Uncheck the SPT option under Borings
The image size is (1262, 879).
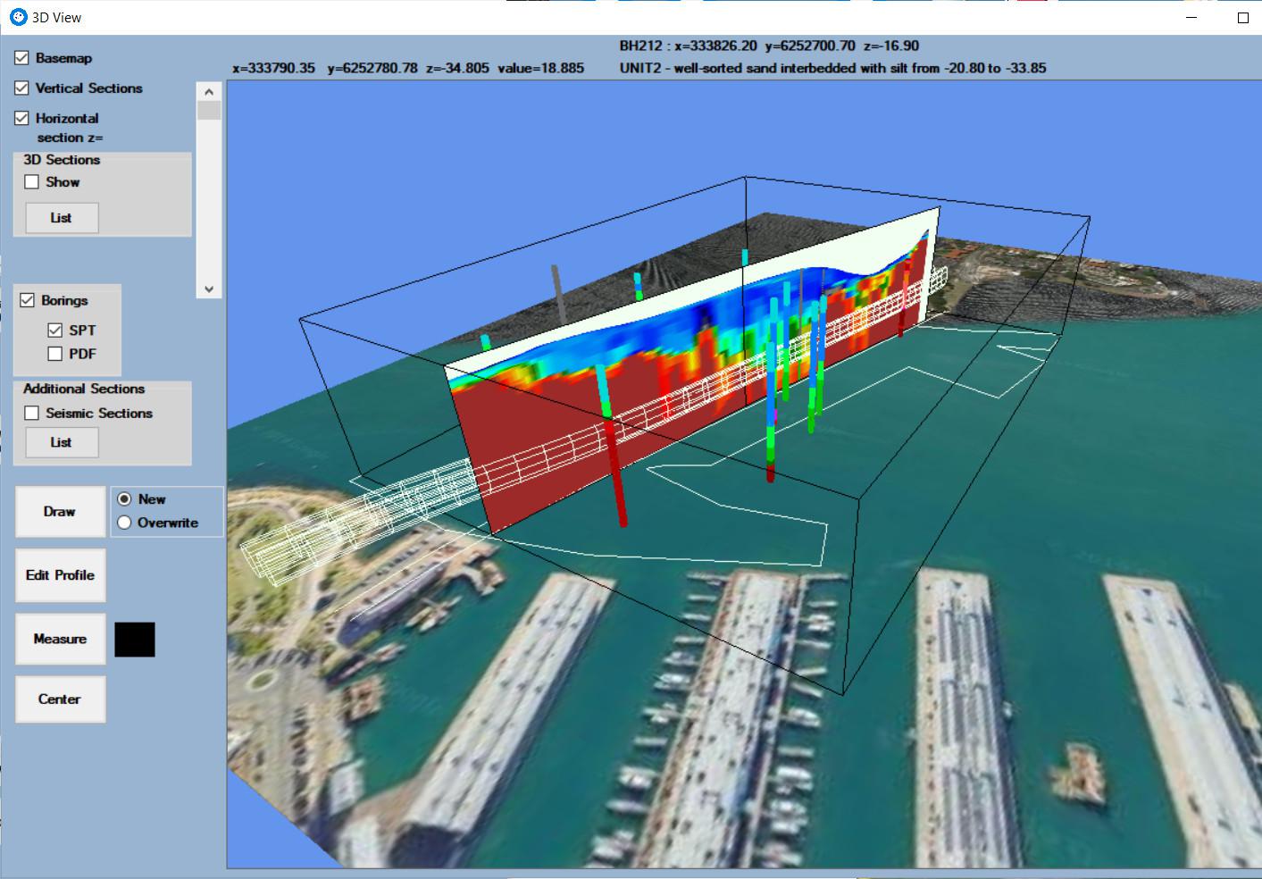coord(54,330)
